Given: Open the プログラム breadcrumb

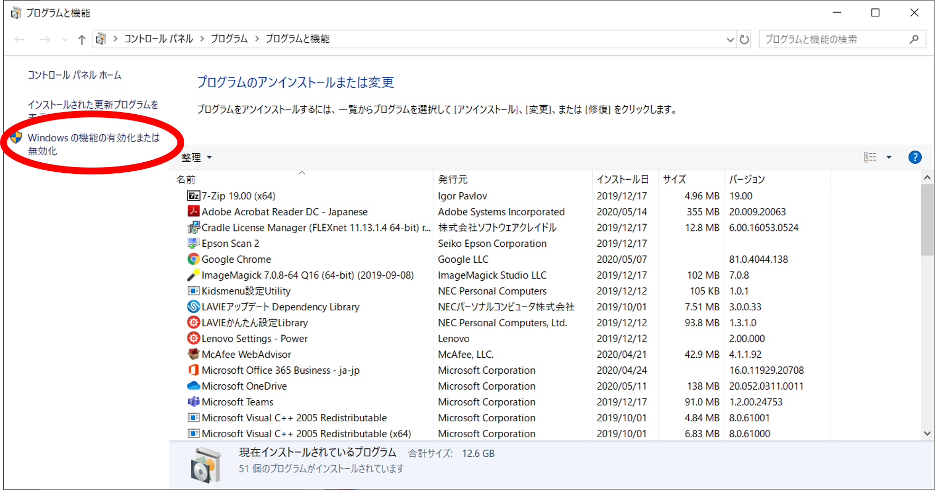Looking at the screenshot, I should [229, 39].
